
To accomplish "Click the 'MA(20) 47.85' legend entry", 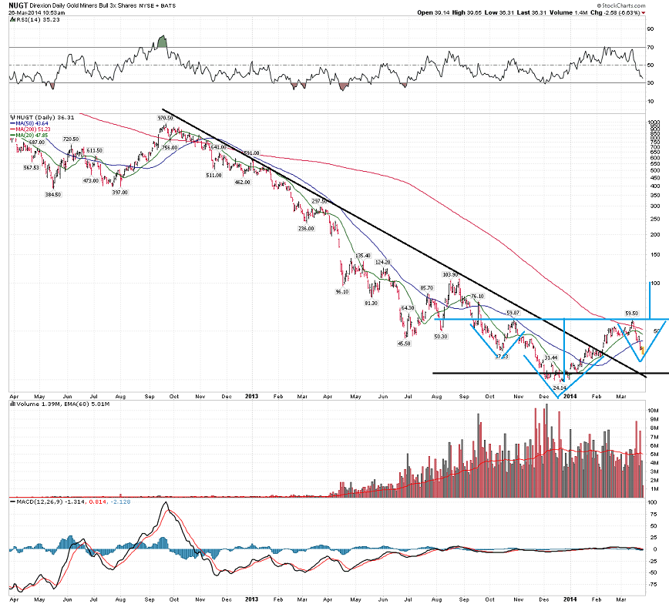I will (32, 136).
